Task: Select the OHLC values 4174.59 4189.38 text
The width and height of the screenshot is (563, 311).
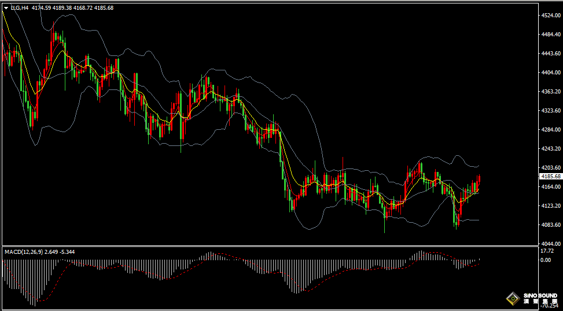Action: click(51, 8)
